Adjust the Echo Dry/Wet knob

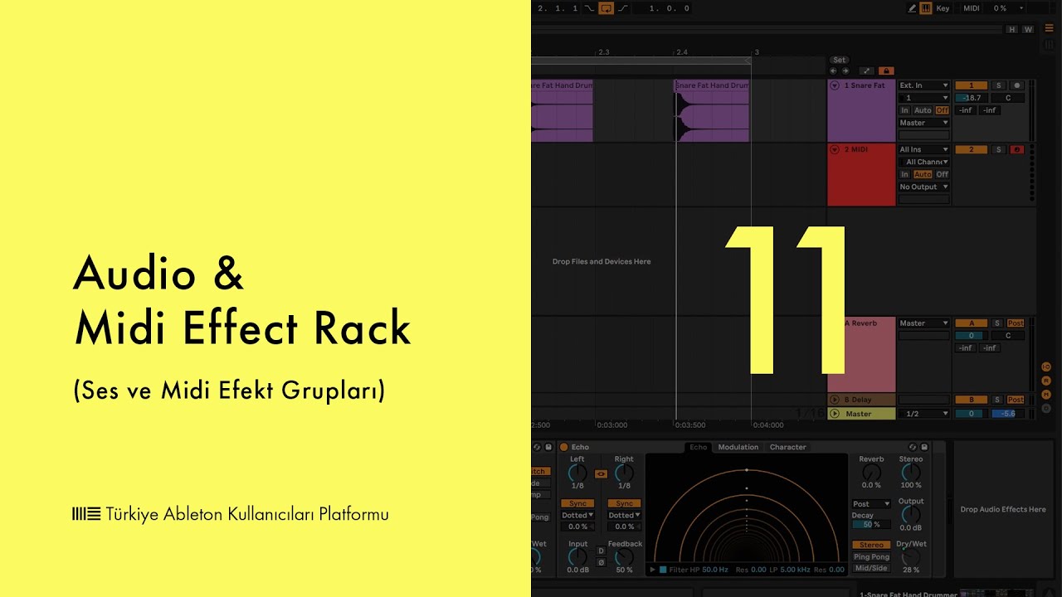click(x=911, y=557)
